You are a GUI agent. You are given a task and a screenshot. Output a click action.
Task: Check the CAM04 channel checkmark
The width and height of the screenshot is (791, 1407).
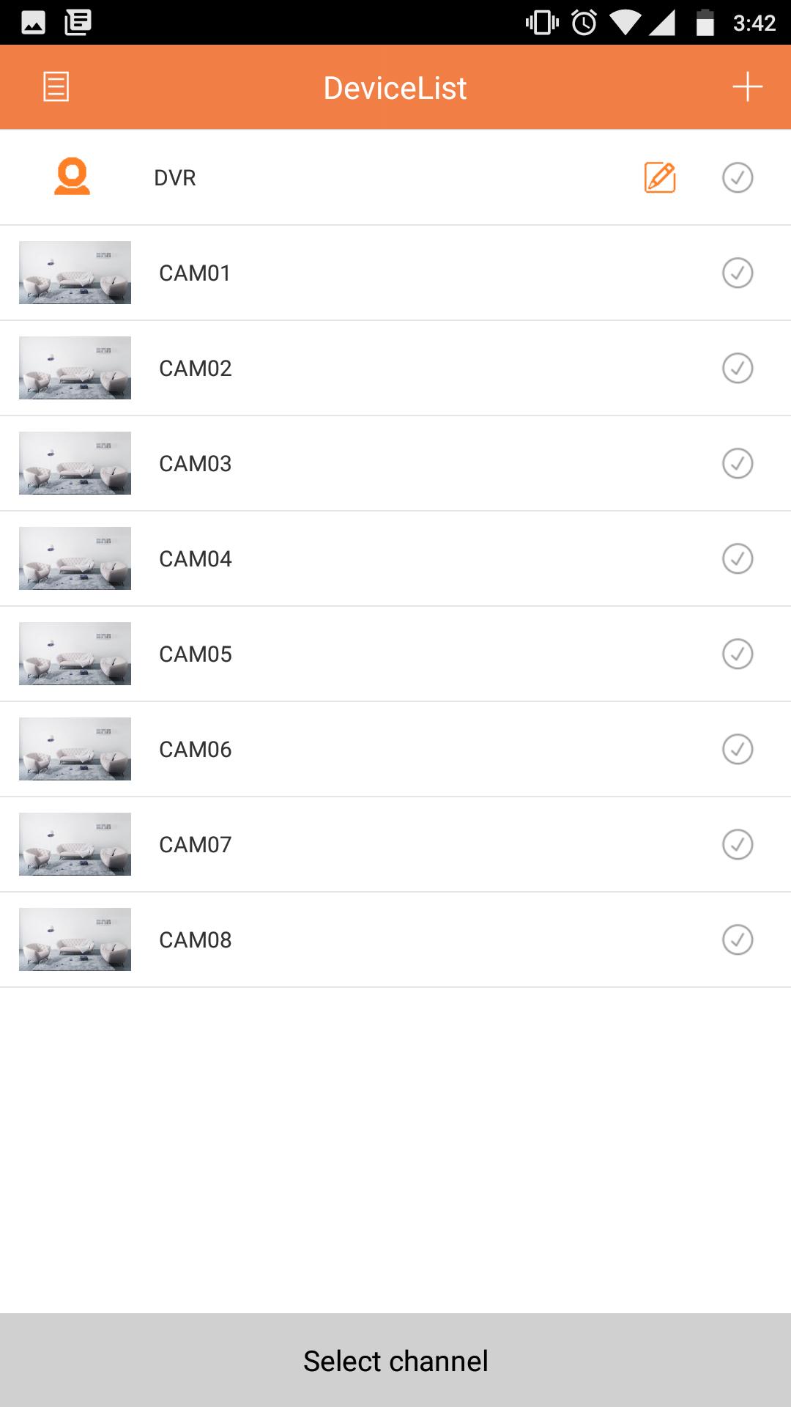[x=738, y=558]
